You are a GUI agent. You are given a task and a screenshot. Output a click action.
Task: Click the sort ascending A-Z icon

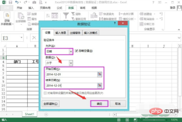coord(48,16)
